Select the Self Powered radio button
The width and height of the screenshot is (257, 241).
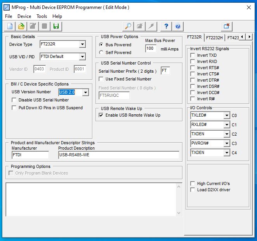pos(102,52)
